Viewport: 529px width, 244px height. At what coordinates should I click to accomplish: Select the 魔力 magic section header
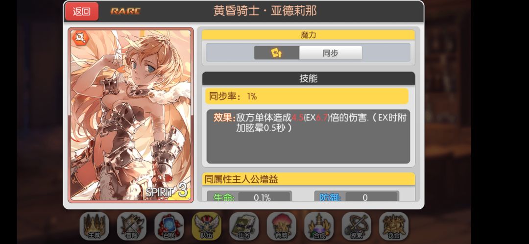click(x=309, y=35)
